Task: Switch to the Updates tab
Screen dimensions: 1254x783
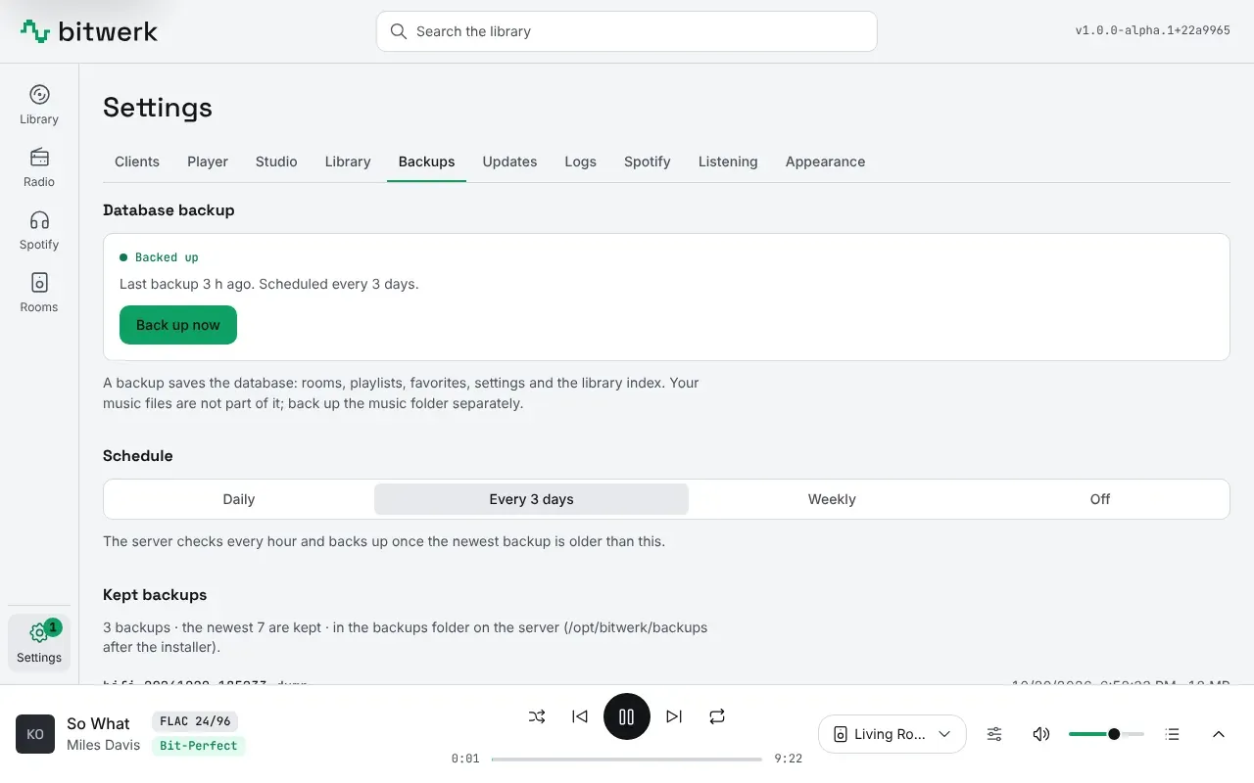Action: 509,161
